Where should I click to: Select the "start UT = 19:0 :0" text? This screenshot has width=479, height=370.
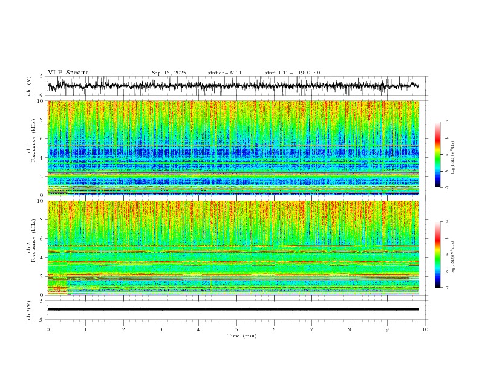pos(292,73)
